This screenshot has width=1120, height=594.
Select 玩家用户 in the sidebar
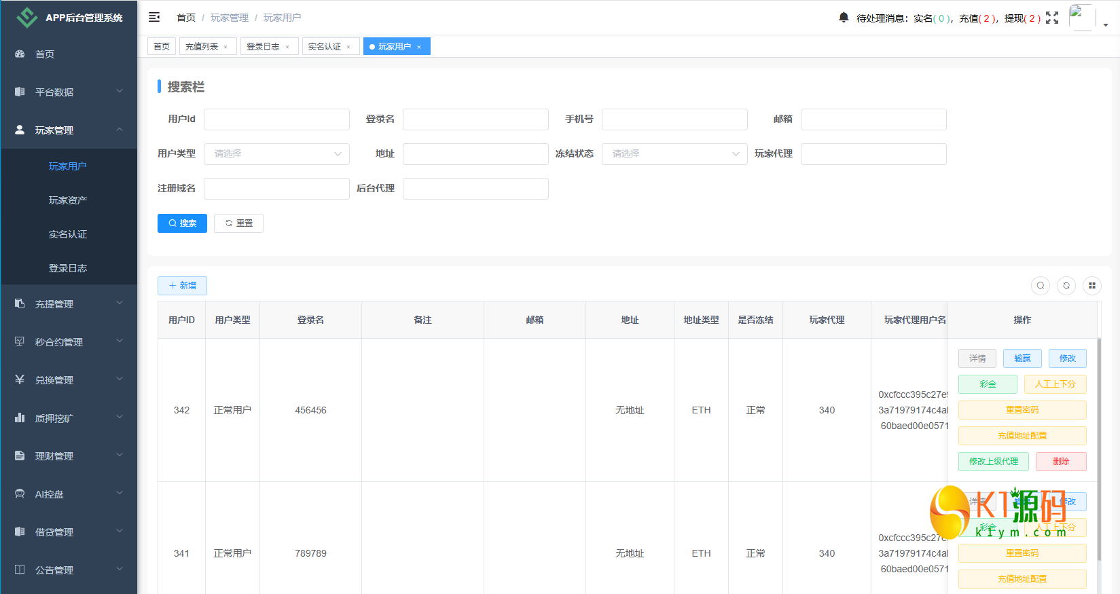click(69, 166)
